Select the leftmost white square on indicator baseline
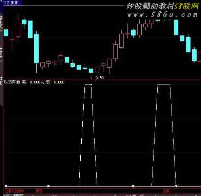This screenshot has height=196, width=201. click(x=6, y=186)
